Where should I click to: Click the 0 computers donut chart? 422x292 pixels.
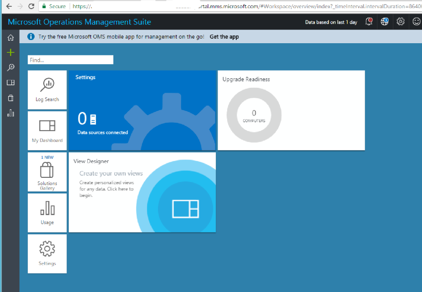point(254,115)
